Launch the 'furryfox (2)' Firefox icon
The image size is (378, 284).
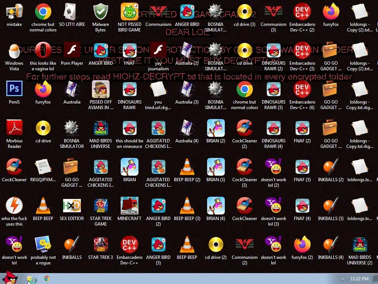pos(302,244)
